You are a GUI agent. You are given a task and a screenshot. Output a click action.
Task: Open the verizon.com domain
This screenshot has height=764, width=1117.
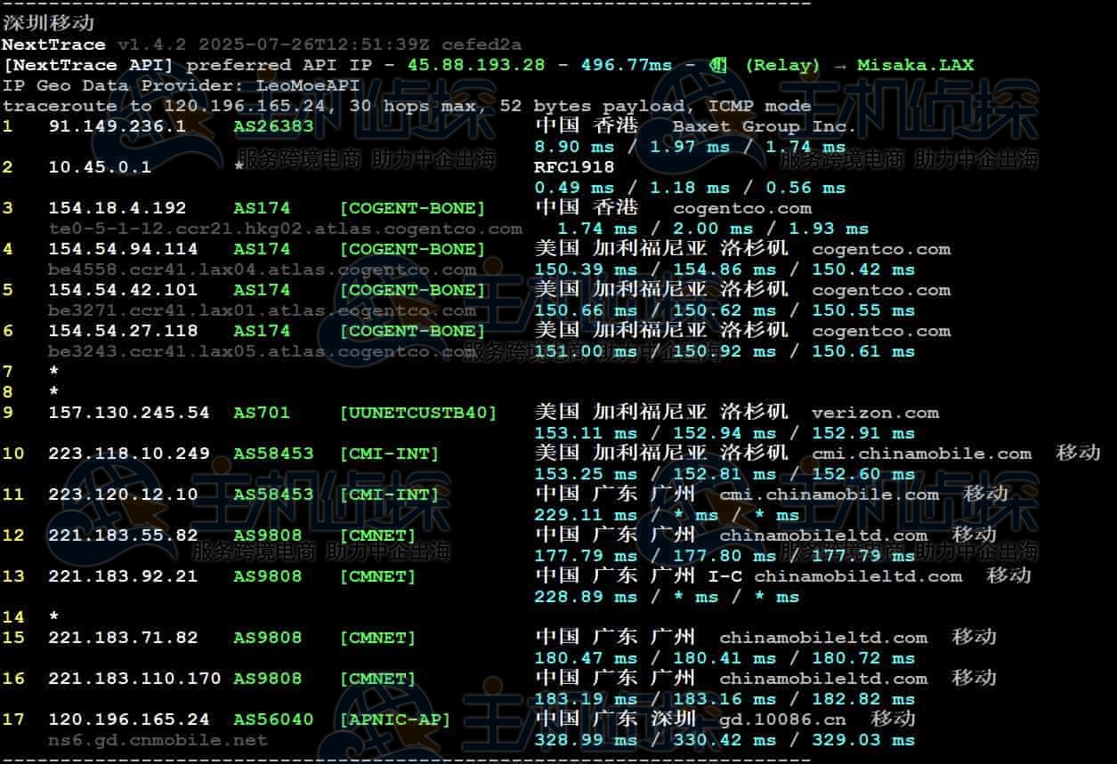875,413
